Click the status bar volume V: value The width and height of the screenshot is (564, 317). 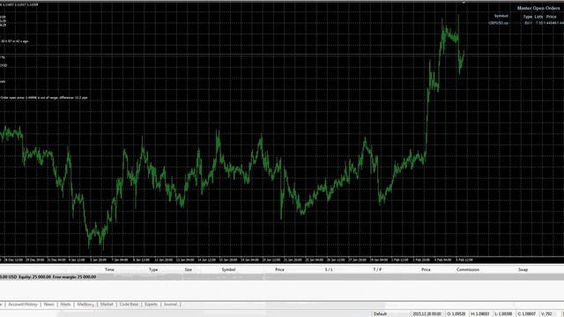point(546,314)
